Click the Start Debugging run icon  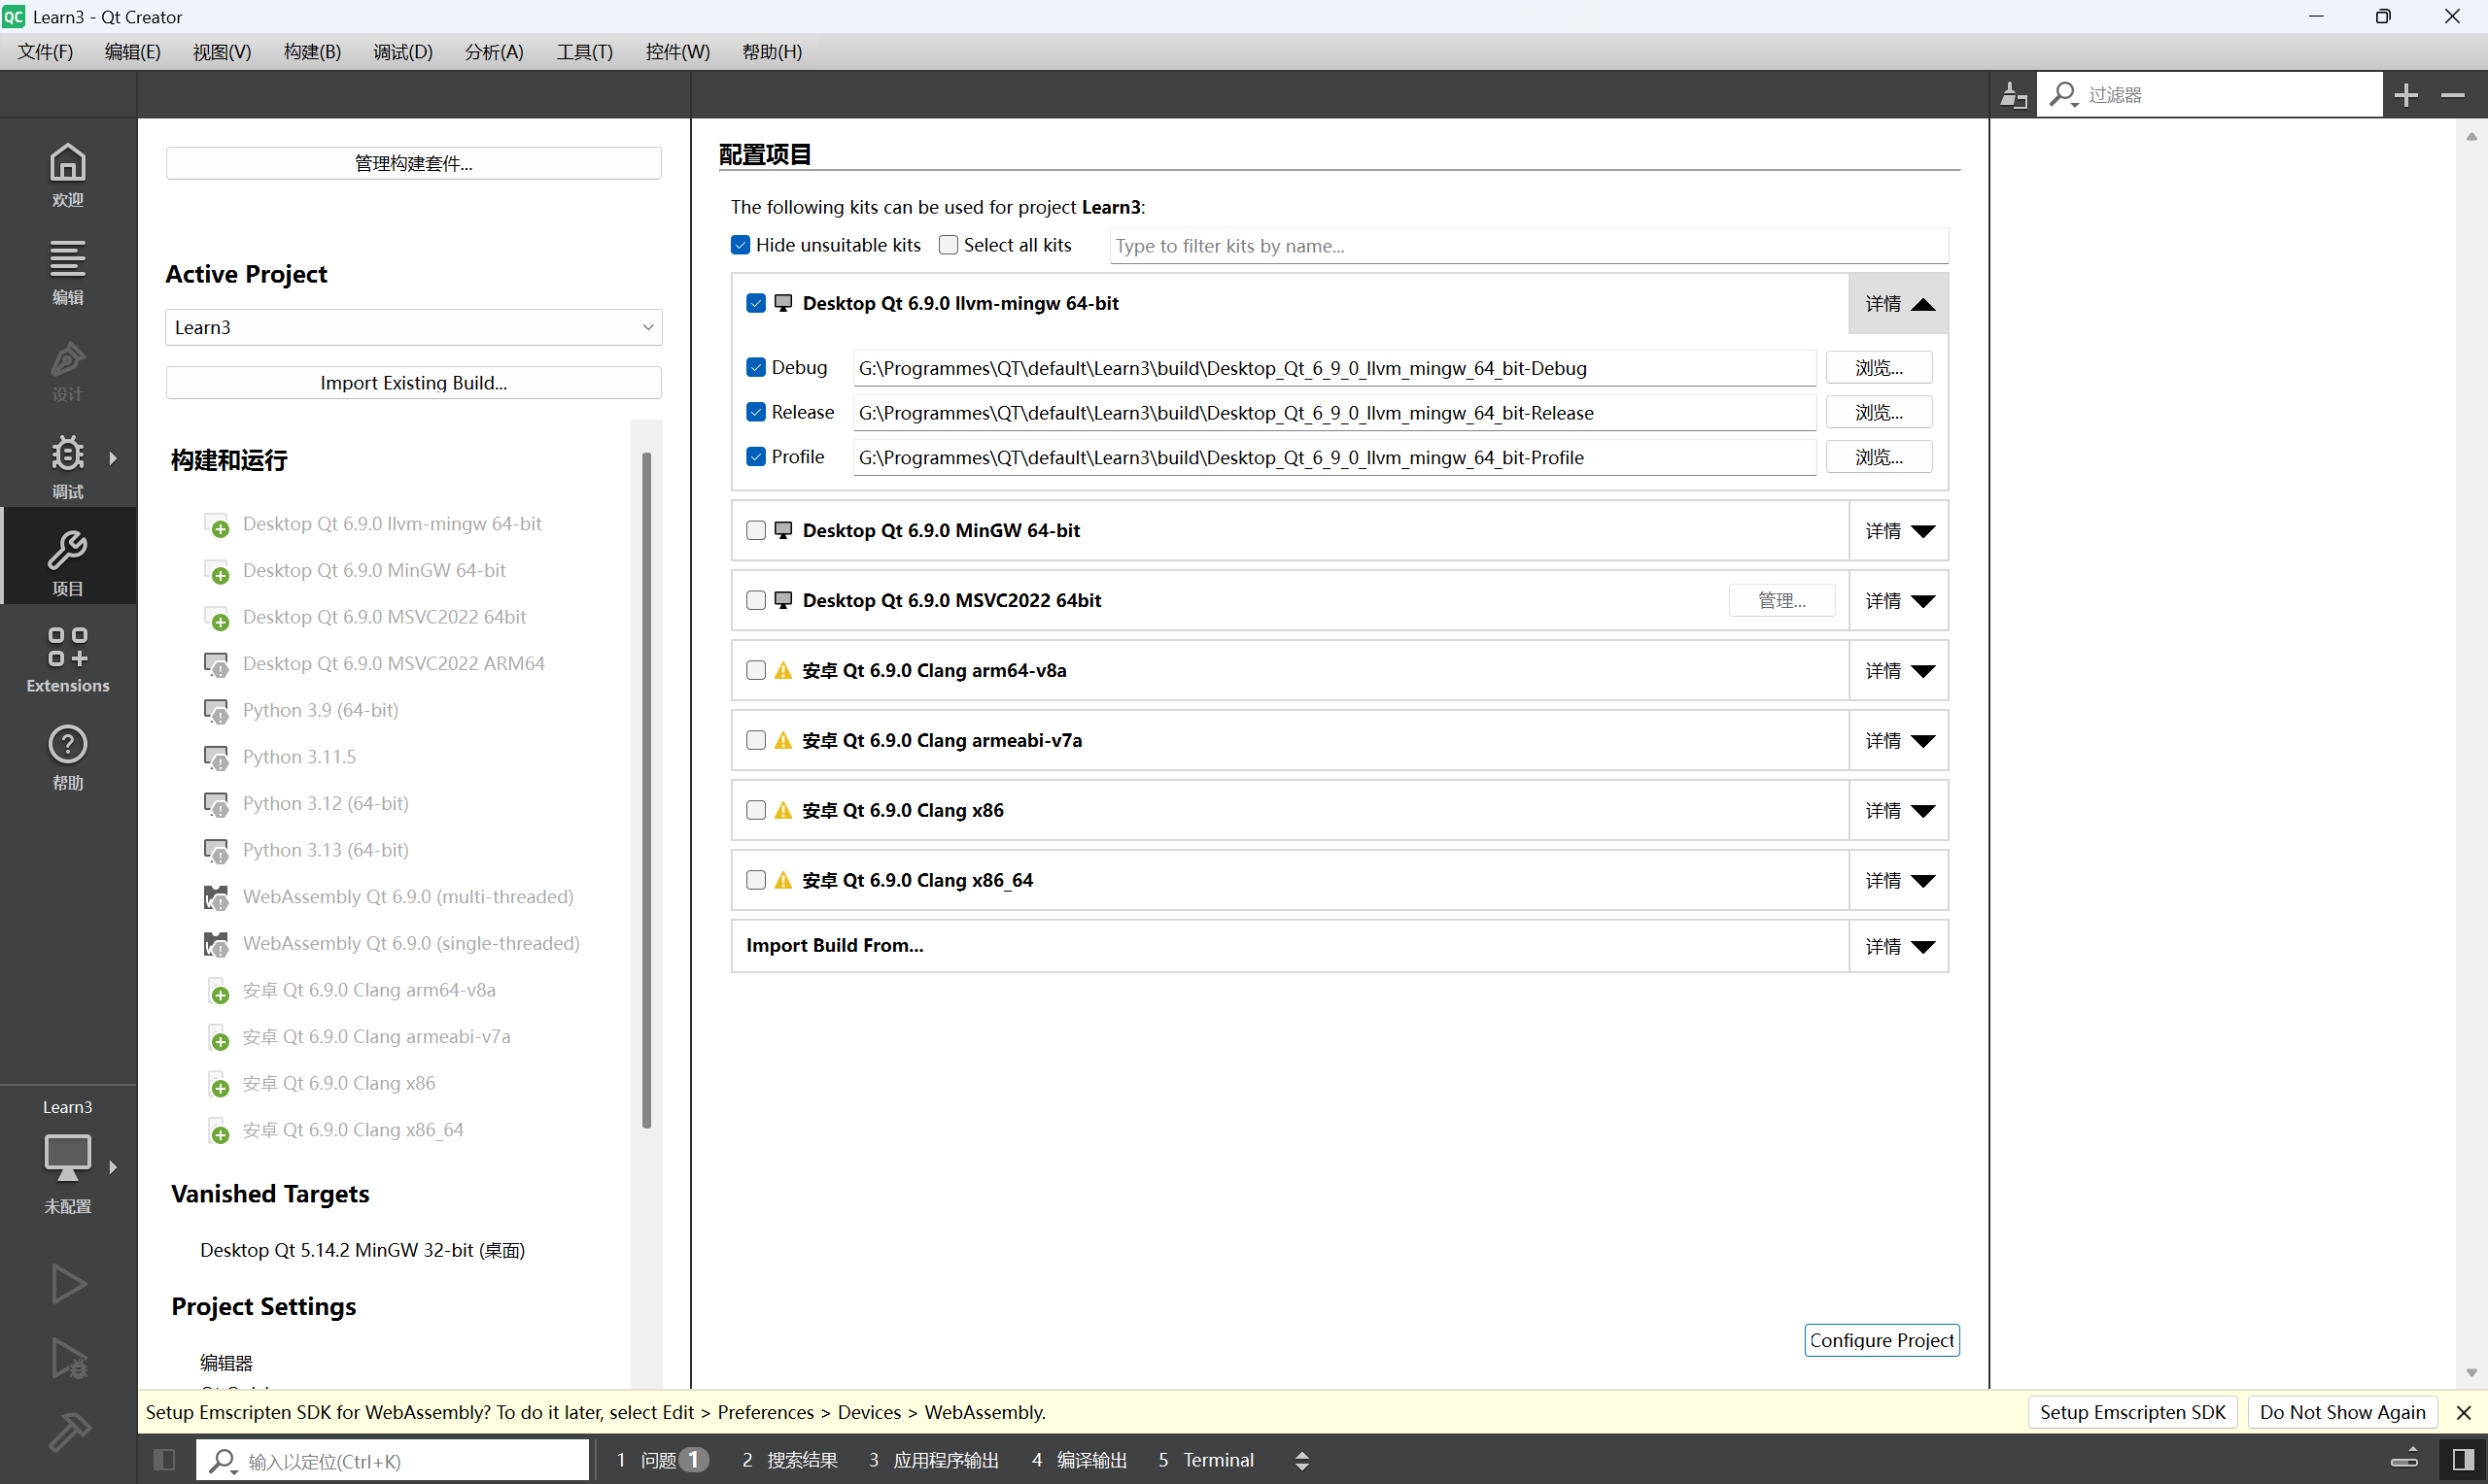click(68, 1357)
